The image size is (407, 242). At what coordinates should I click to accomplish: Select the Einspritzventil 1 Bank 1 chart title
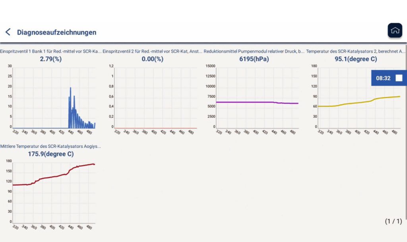click(x=50, y=51)
